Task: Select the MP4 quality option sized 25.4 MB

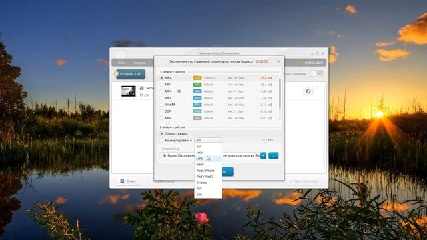Action: click(x=161, y=78)
